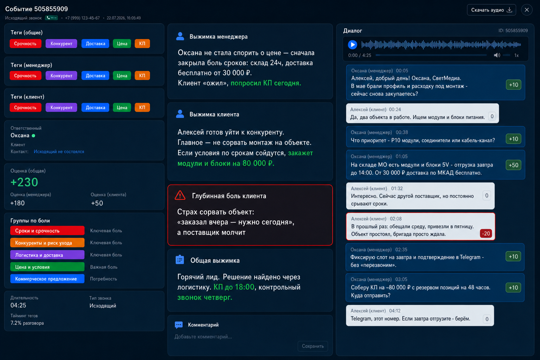Select the КП tag in client tags
Viewport: 540px width, 360px height.
[142, 108]
